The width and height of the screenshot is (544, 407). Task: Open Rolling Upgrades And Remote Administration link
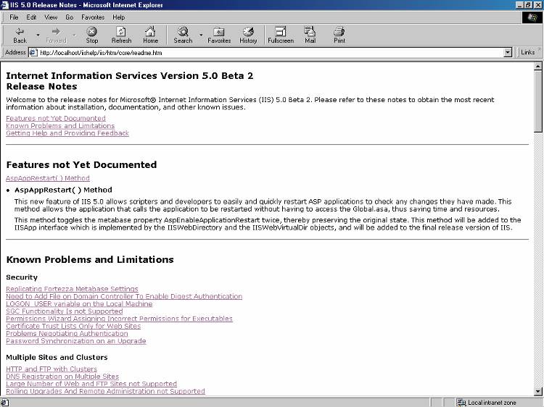105,391
